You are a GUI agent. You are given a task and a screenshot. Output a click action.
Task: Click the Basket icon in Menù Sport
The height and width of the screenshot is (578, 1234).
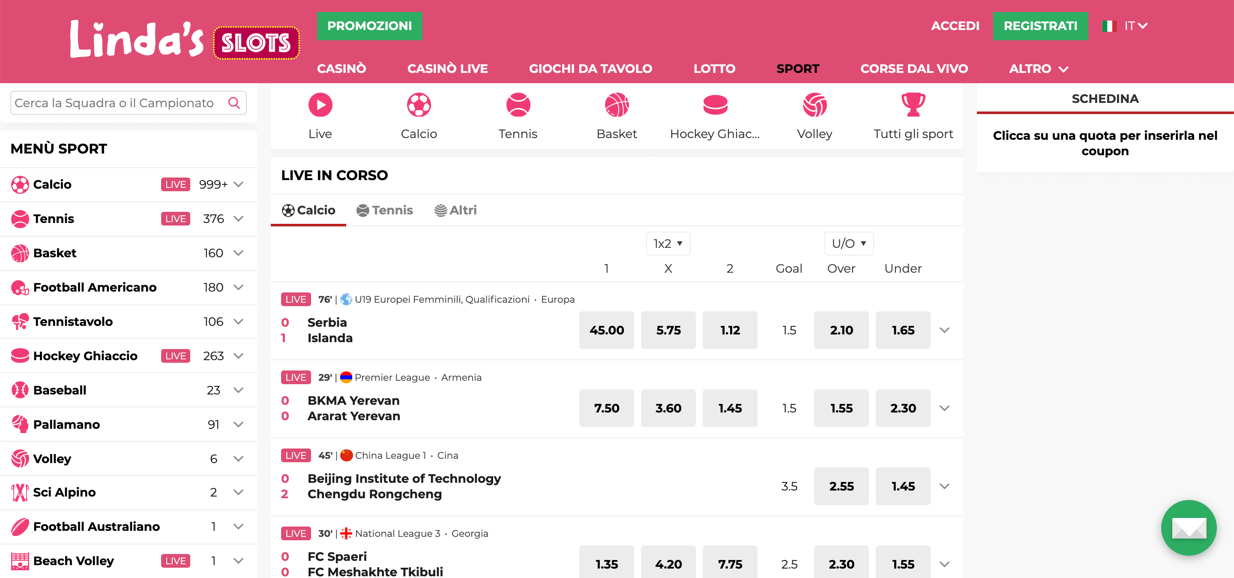20,253
